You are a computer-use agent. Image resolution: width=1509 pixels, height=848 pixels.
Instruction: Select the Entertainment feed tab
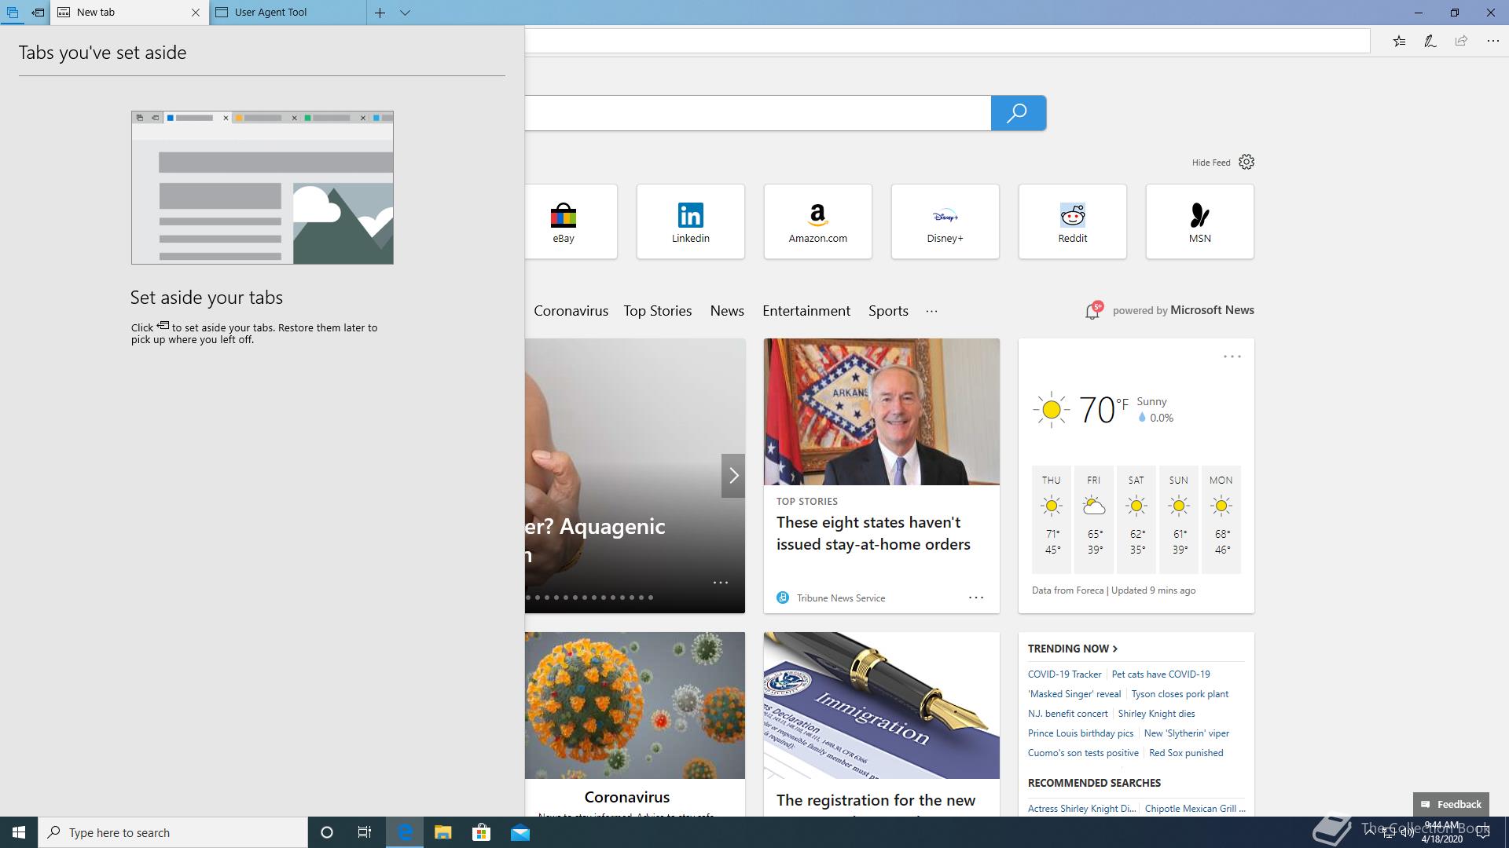tap(806, 311)
